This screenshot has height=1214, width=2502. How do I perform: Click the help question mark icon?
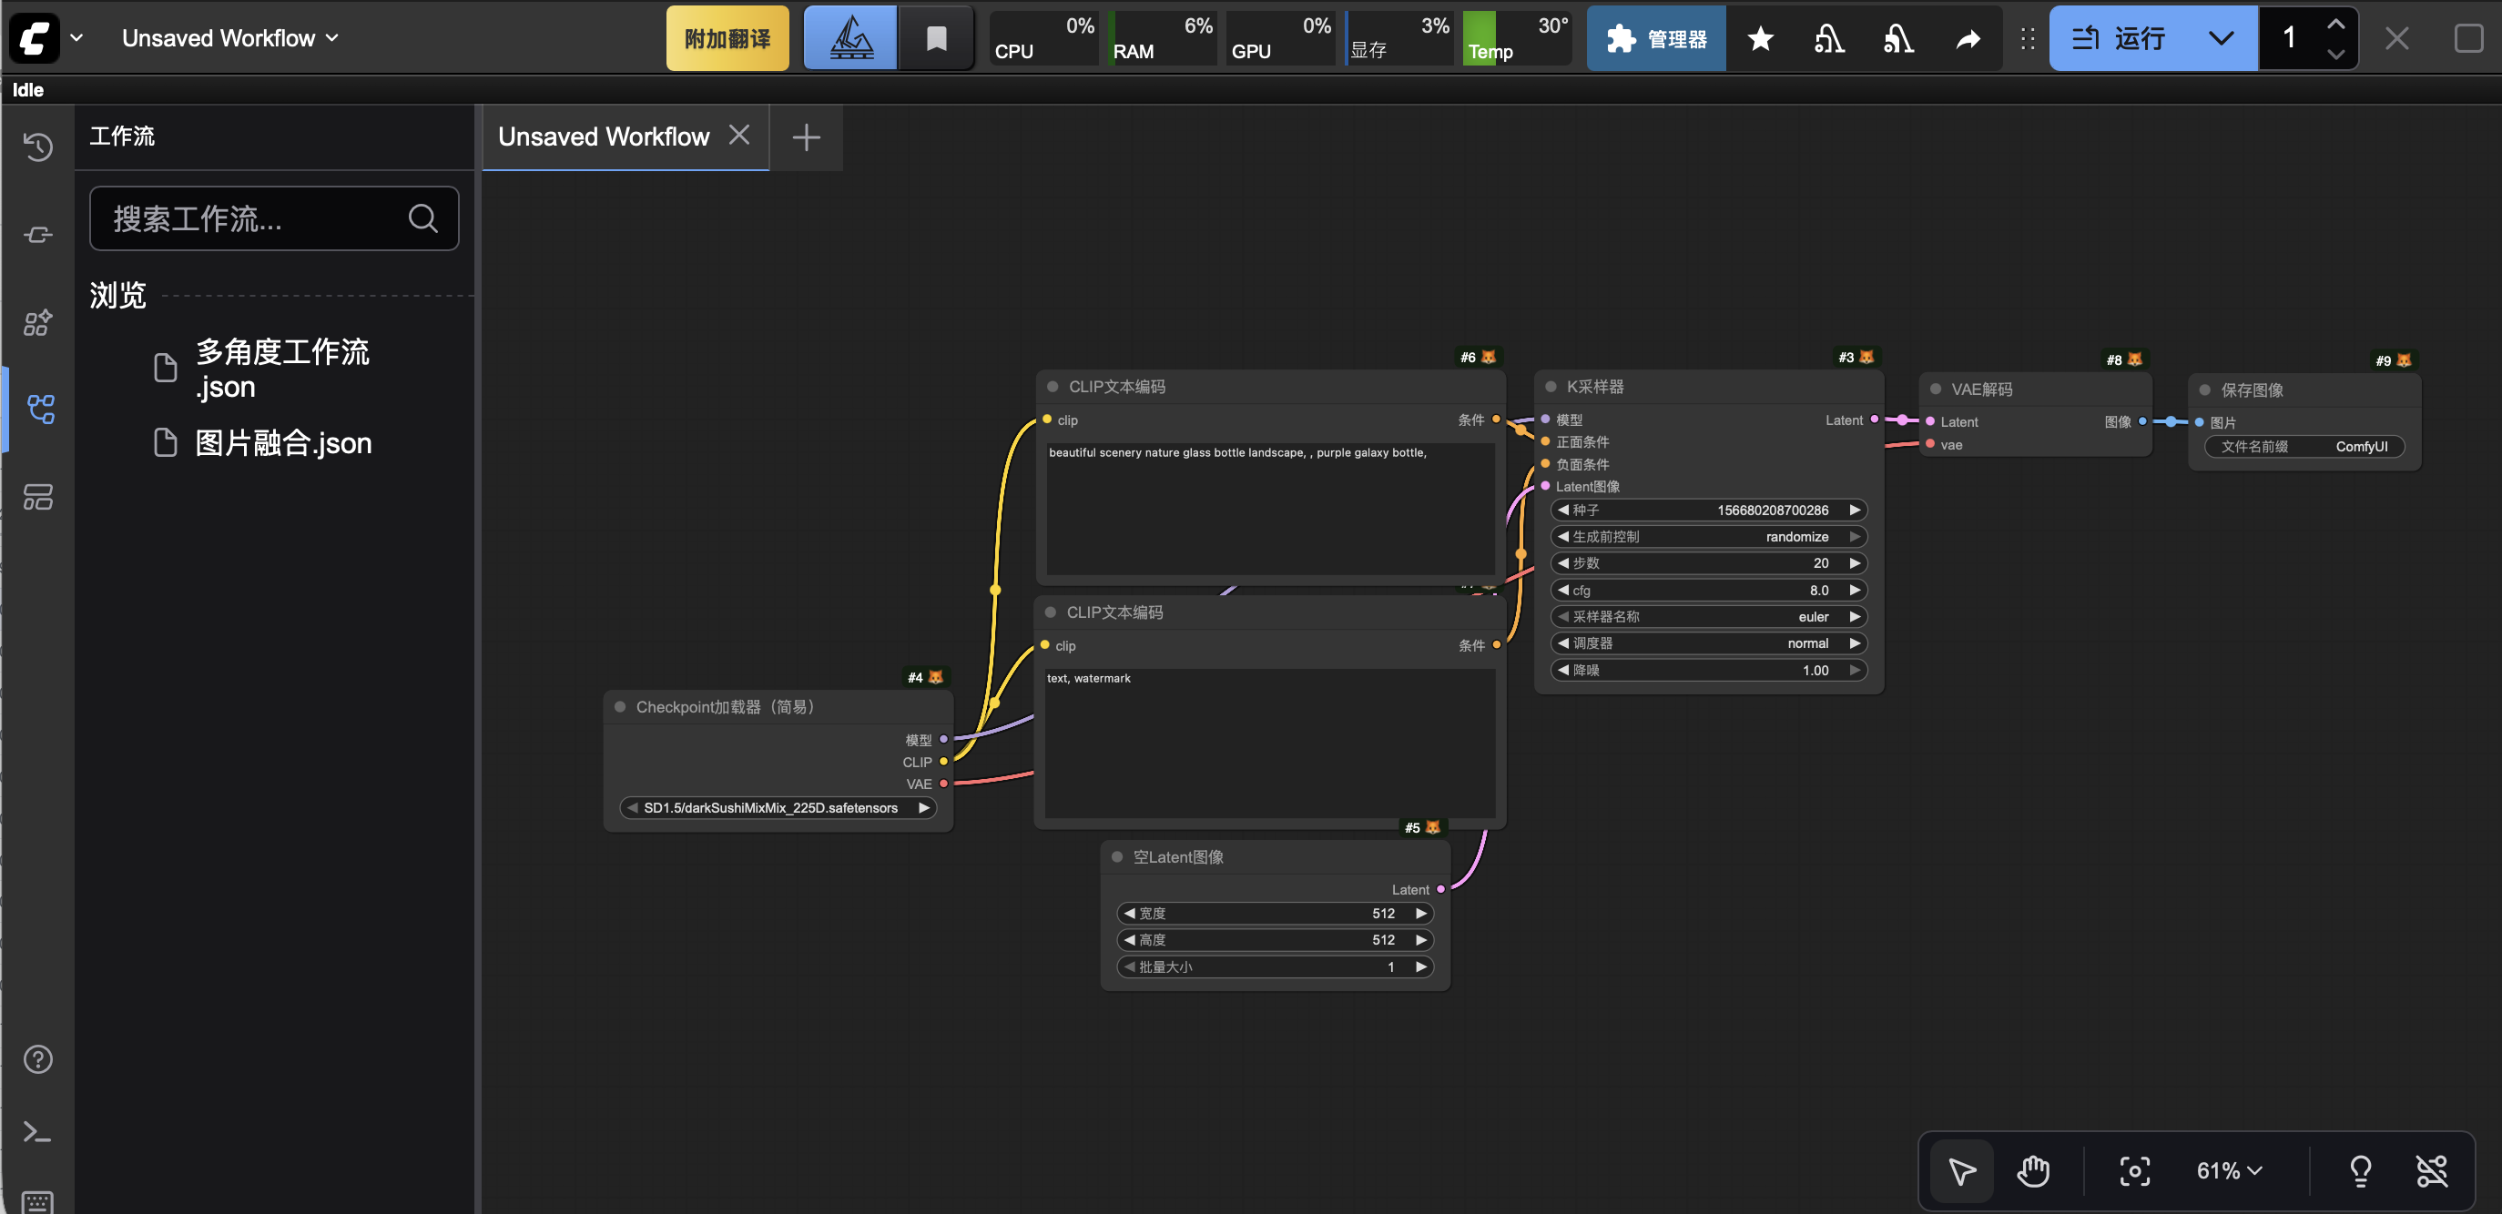pyautogui.click(x=38, y=1058)
